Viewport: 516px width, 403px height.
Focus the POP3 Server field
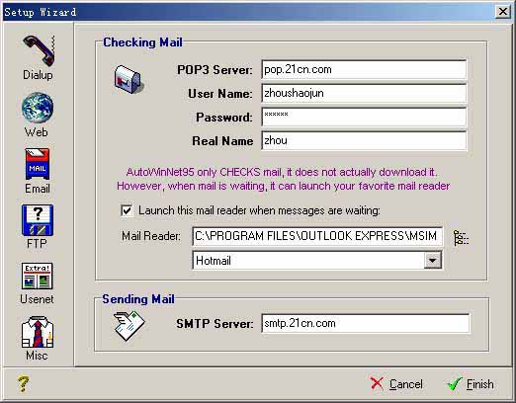(x=364, y=69)
